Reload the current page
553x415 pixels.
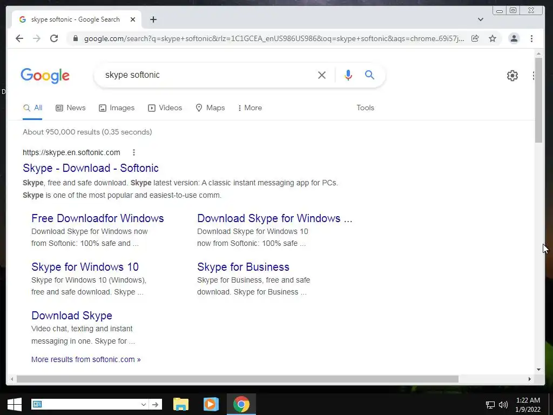click(54, 38)
